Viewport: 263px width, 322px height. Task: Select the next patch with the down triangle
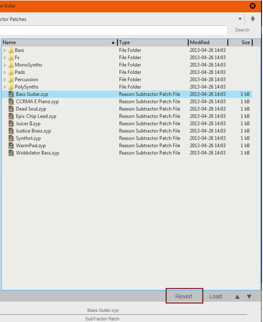pos(249,297)
